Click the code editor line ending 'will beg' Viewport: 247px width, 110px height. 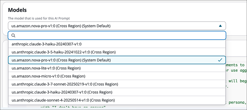click(236, 82)
